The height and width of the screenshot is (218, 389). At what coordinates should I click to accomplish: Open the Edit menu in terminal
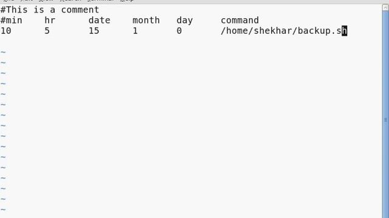tap(27, 1)
